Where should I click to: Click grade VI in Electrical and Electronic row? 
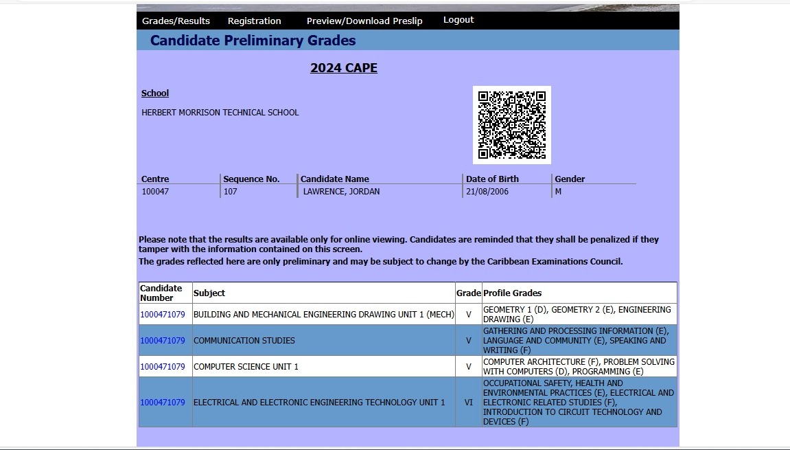click(x=469, y=403)
